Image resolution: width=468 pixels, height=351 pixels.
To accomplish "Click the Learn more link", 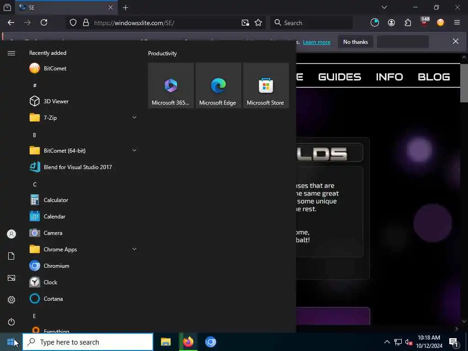I will (317, 42).
